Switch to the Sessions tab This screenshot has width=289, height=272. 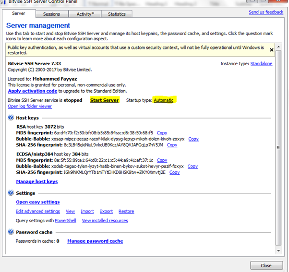pyautogui.click(x=52, y=14)
